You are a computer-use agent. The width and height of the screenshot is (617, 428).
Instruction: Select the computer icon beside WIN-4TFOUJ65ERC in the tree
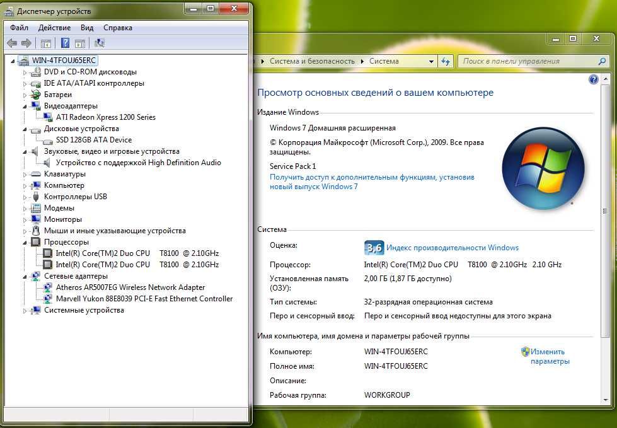coord(25,61)
